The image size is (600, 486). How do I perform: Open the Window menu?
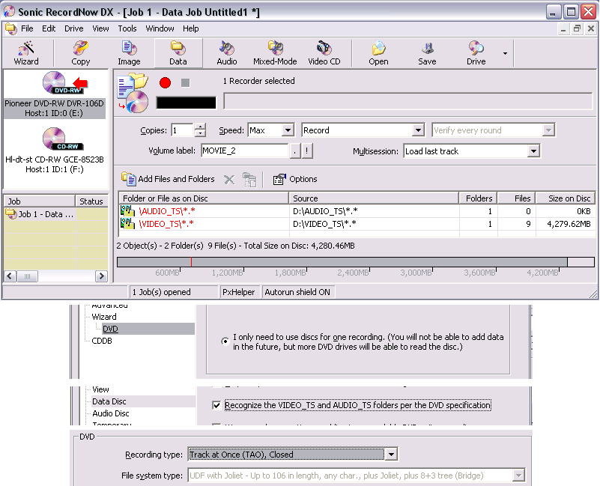coord(160,28)
